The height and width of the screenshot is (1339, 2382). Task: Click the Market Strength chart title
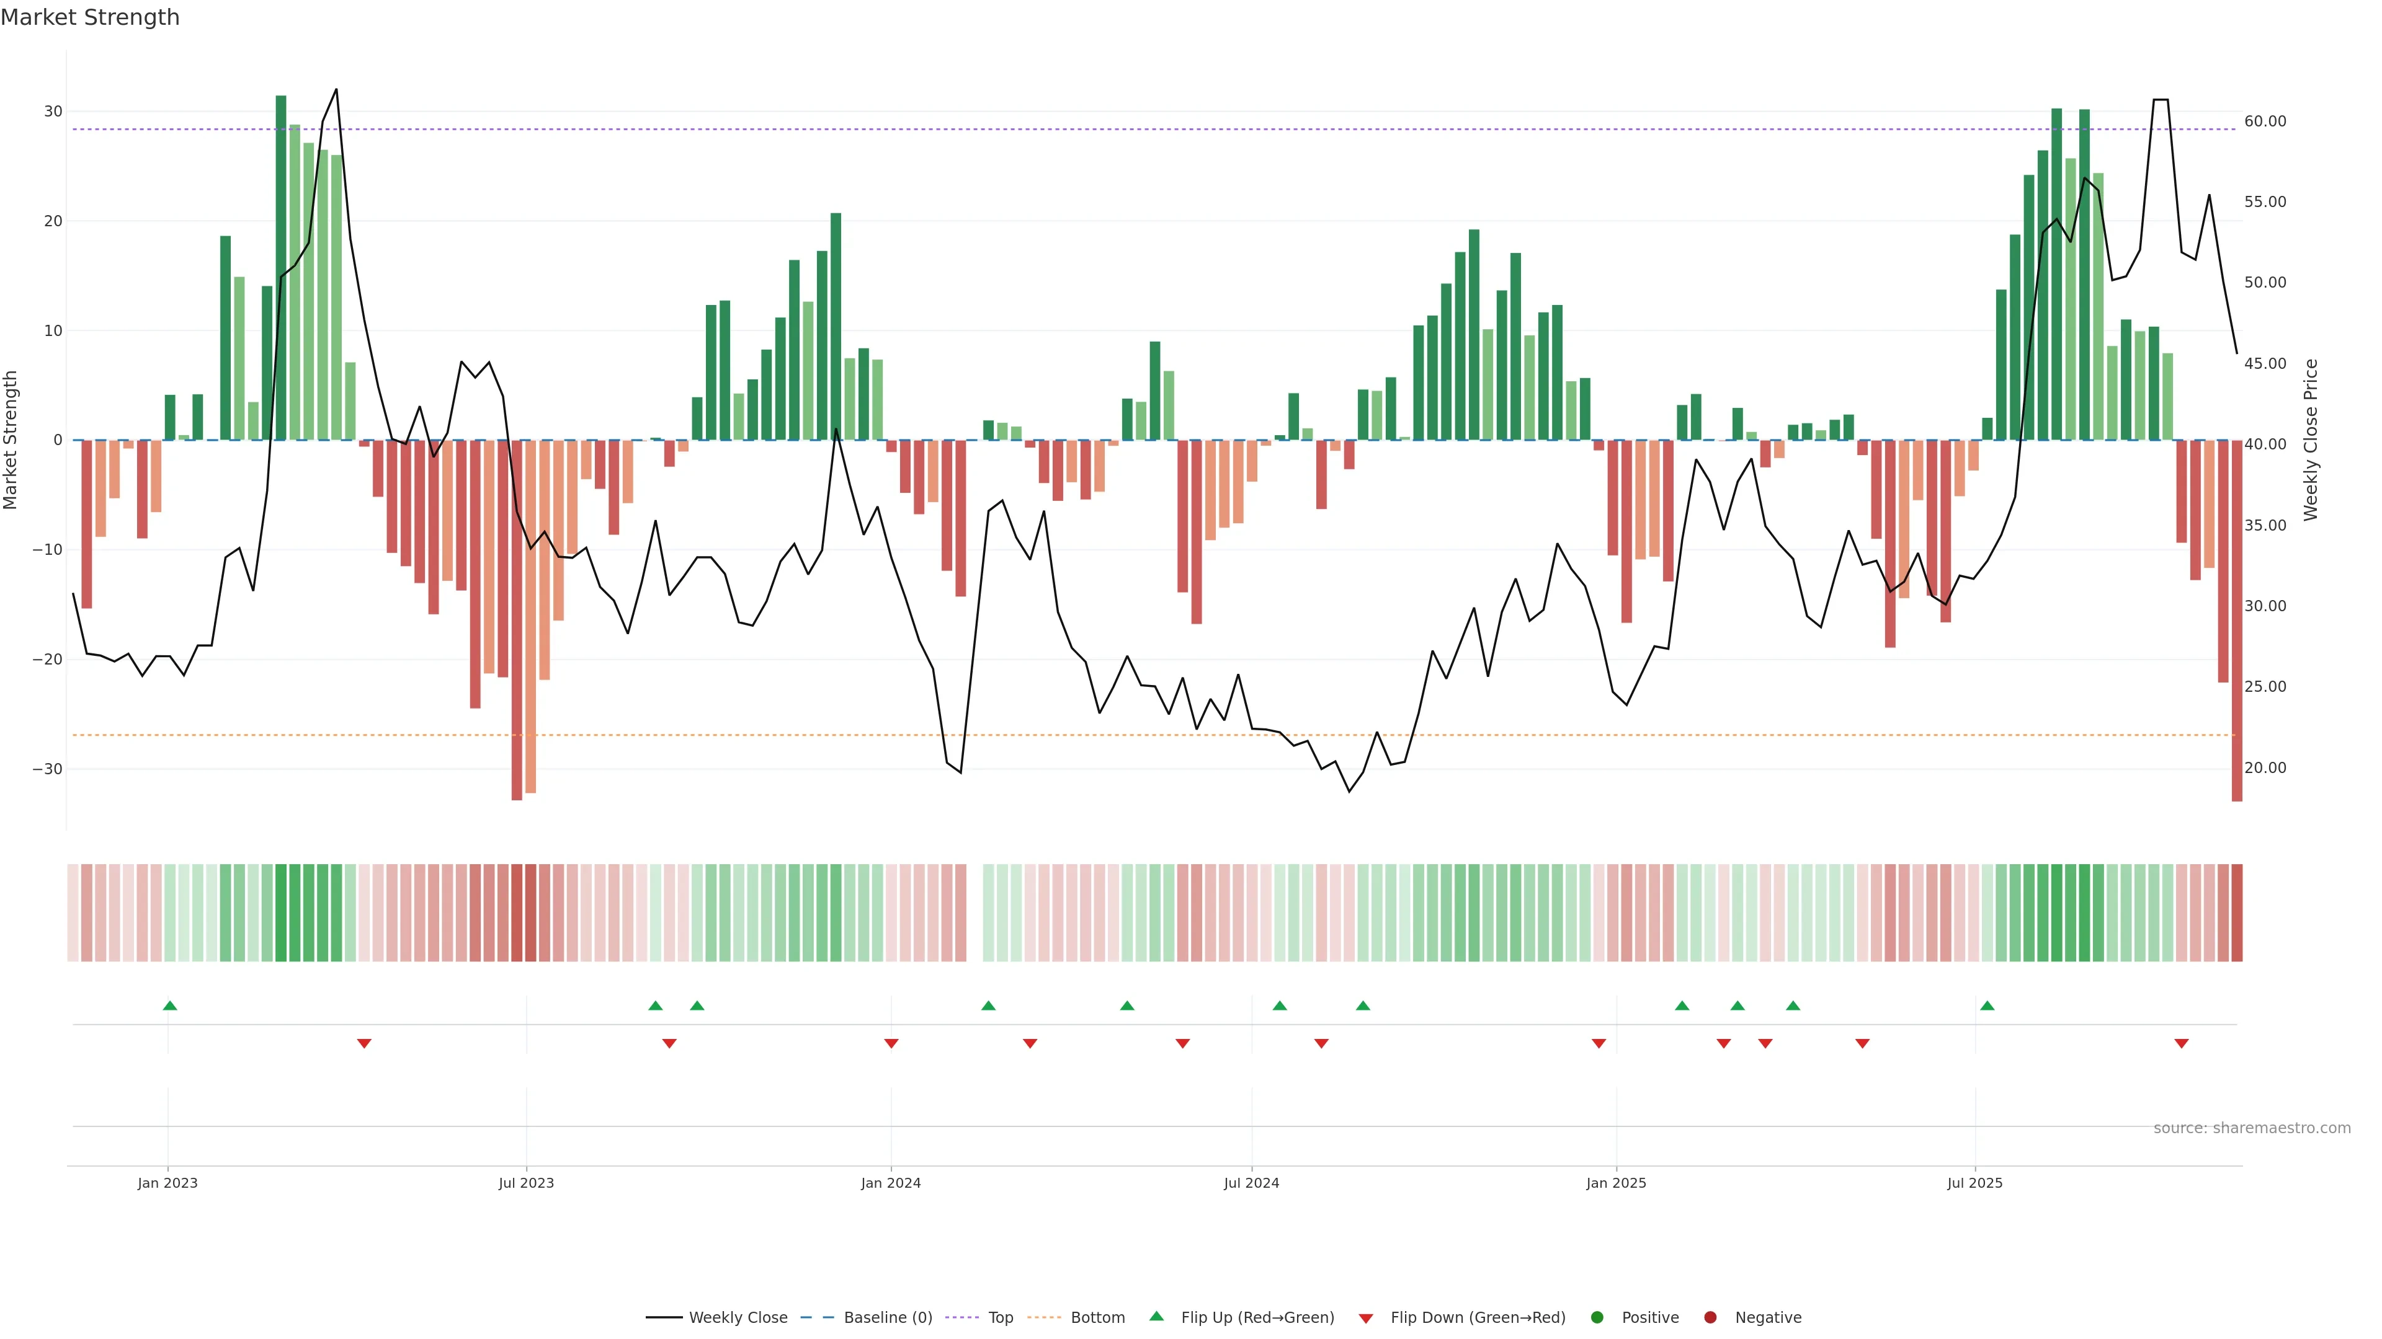pyautogui.click(x=90, y=17)
